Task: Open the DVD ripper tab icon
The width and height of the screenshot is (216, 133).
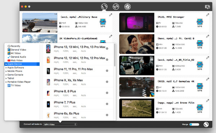Action: [116, 6]
